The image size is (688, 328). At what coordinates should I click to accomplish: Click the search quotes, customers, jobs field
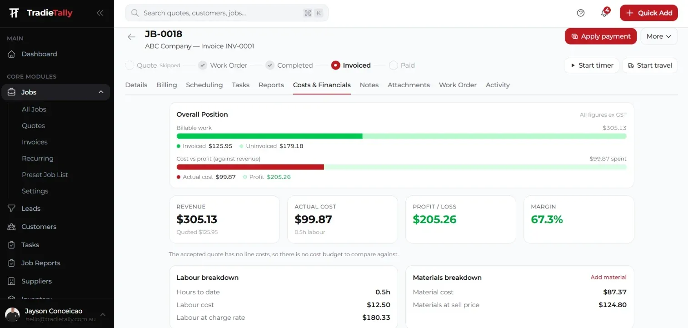[x=227, y=13]
